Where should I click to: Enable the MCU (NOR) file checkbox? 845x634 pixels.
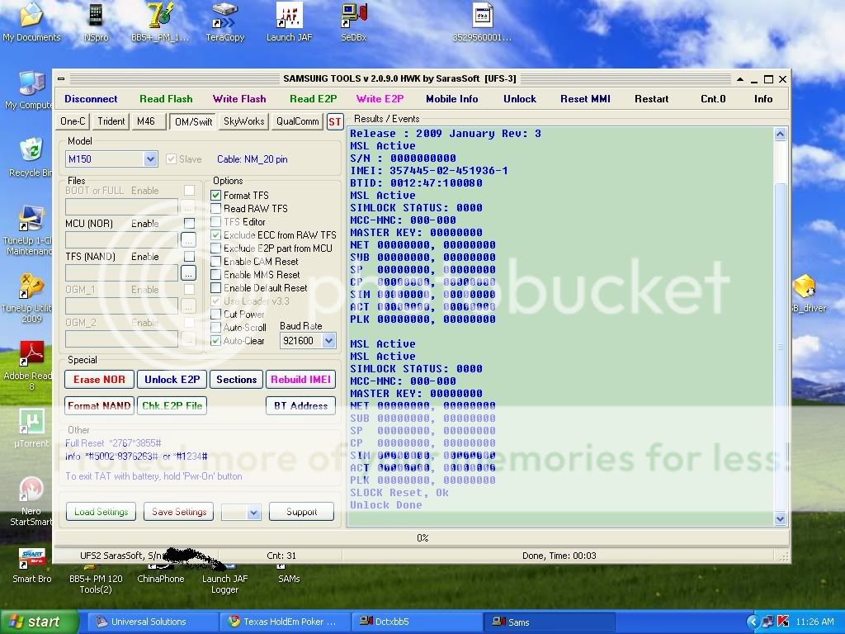(189, 223)
